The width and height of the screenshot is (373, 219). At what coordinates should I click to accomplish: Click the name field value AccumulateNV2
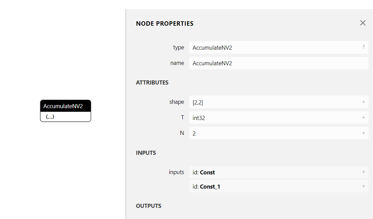point(212,63)
